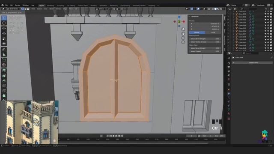Click the red X axis gizmo dot
The image size is (274, 154).
click(x=184, y=21)
